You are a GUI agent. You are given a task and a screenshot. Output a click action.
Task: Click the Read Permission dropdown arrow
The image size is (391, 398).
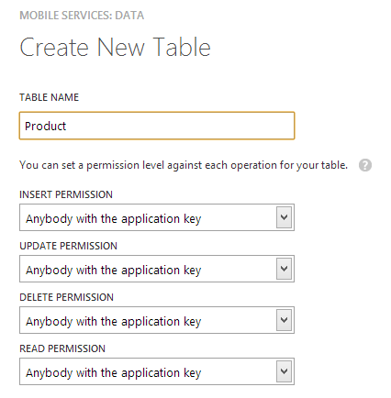(284, 371)
